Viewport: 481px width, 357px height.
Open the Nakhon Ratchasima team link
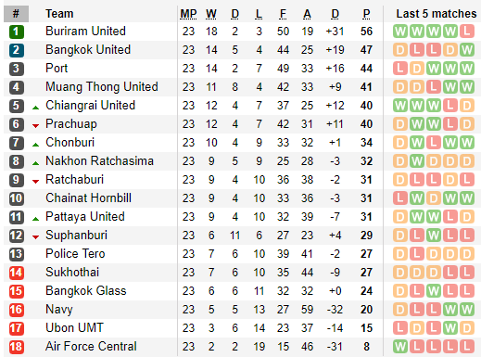pos(99,161)
